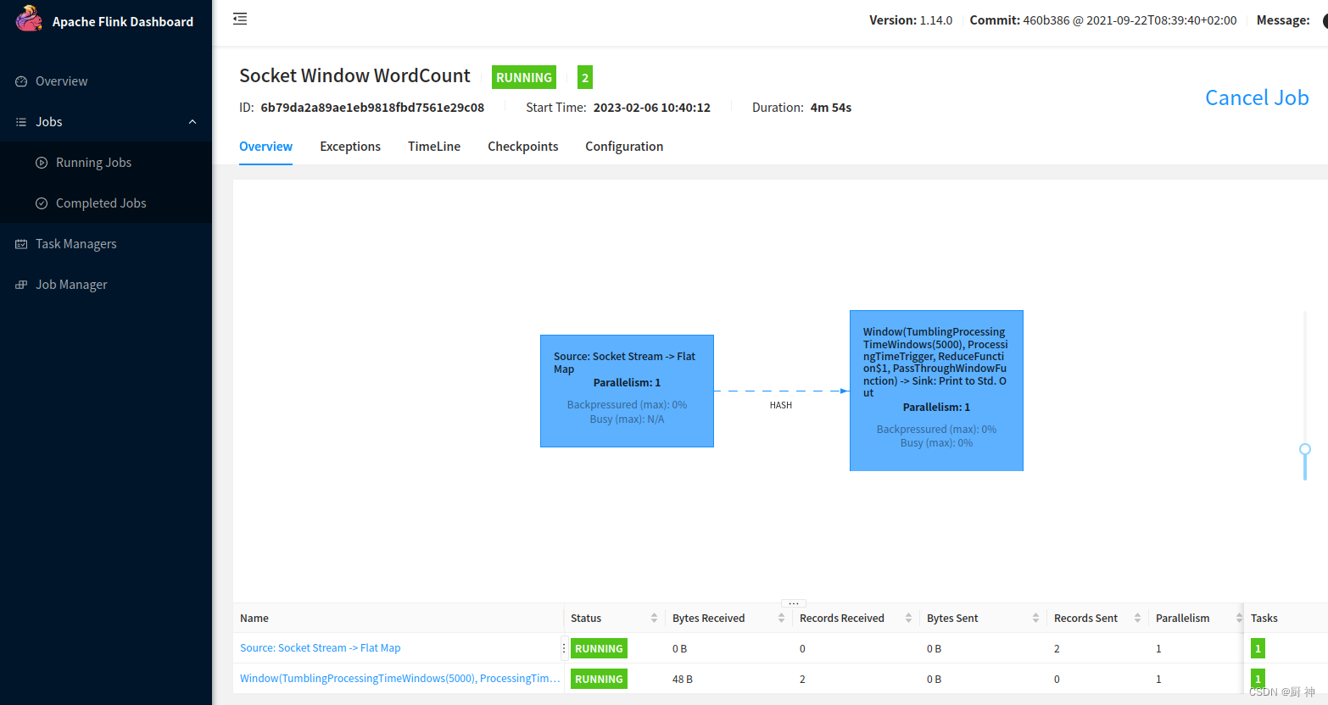Click the Apache Flink squirrel logo
Screen dimensions: 1328x705
[29, 19]
